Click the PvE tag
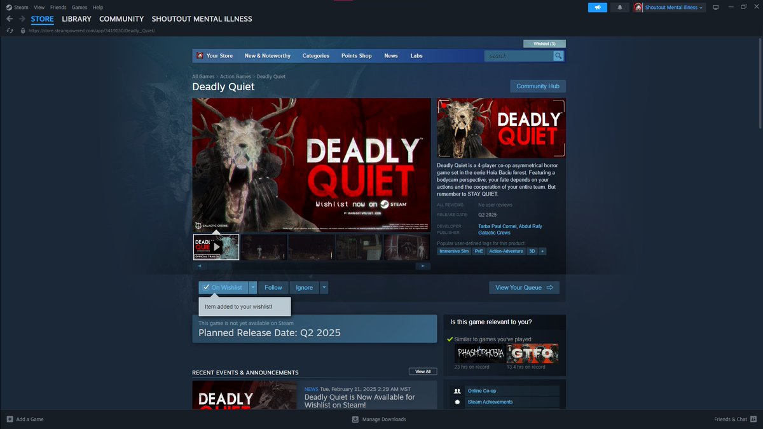This screenshot has width=763, height=429. coord(479,251)
